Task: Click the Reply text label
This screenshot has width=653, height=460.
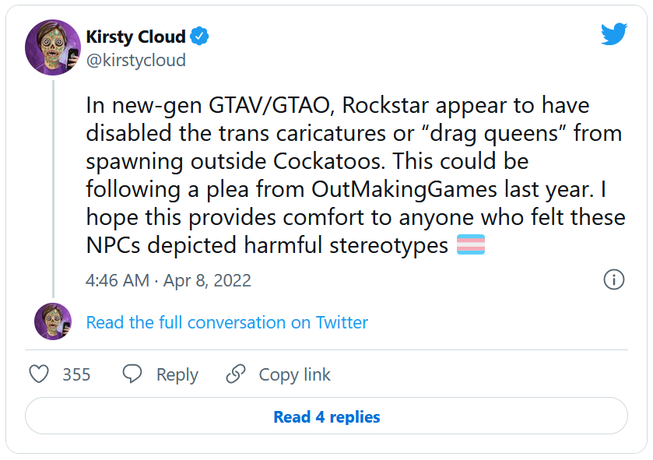Action: [177, 374]
